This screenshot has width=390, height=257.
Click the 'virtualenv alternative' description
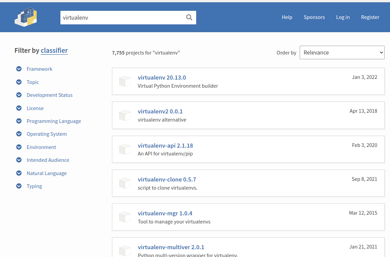pyautogui.click(x=162, y=120)
